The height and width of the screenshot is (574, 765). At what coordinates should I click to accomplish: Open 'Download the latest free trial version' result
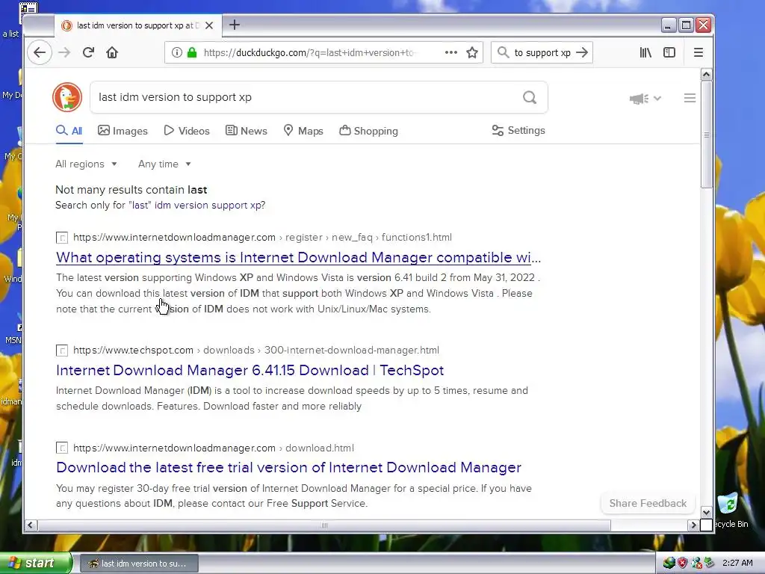pyautogui.click(x=289, y=468)
